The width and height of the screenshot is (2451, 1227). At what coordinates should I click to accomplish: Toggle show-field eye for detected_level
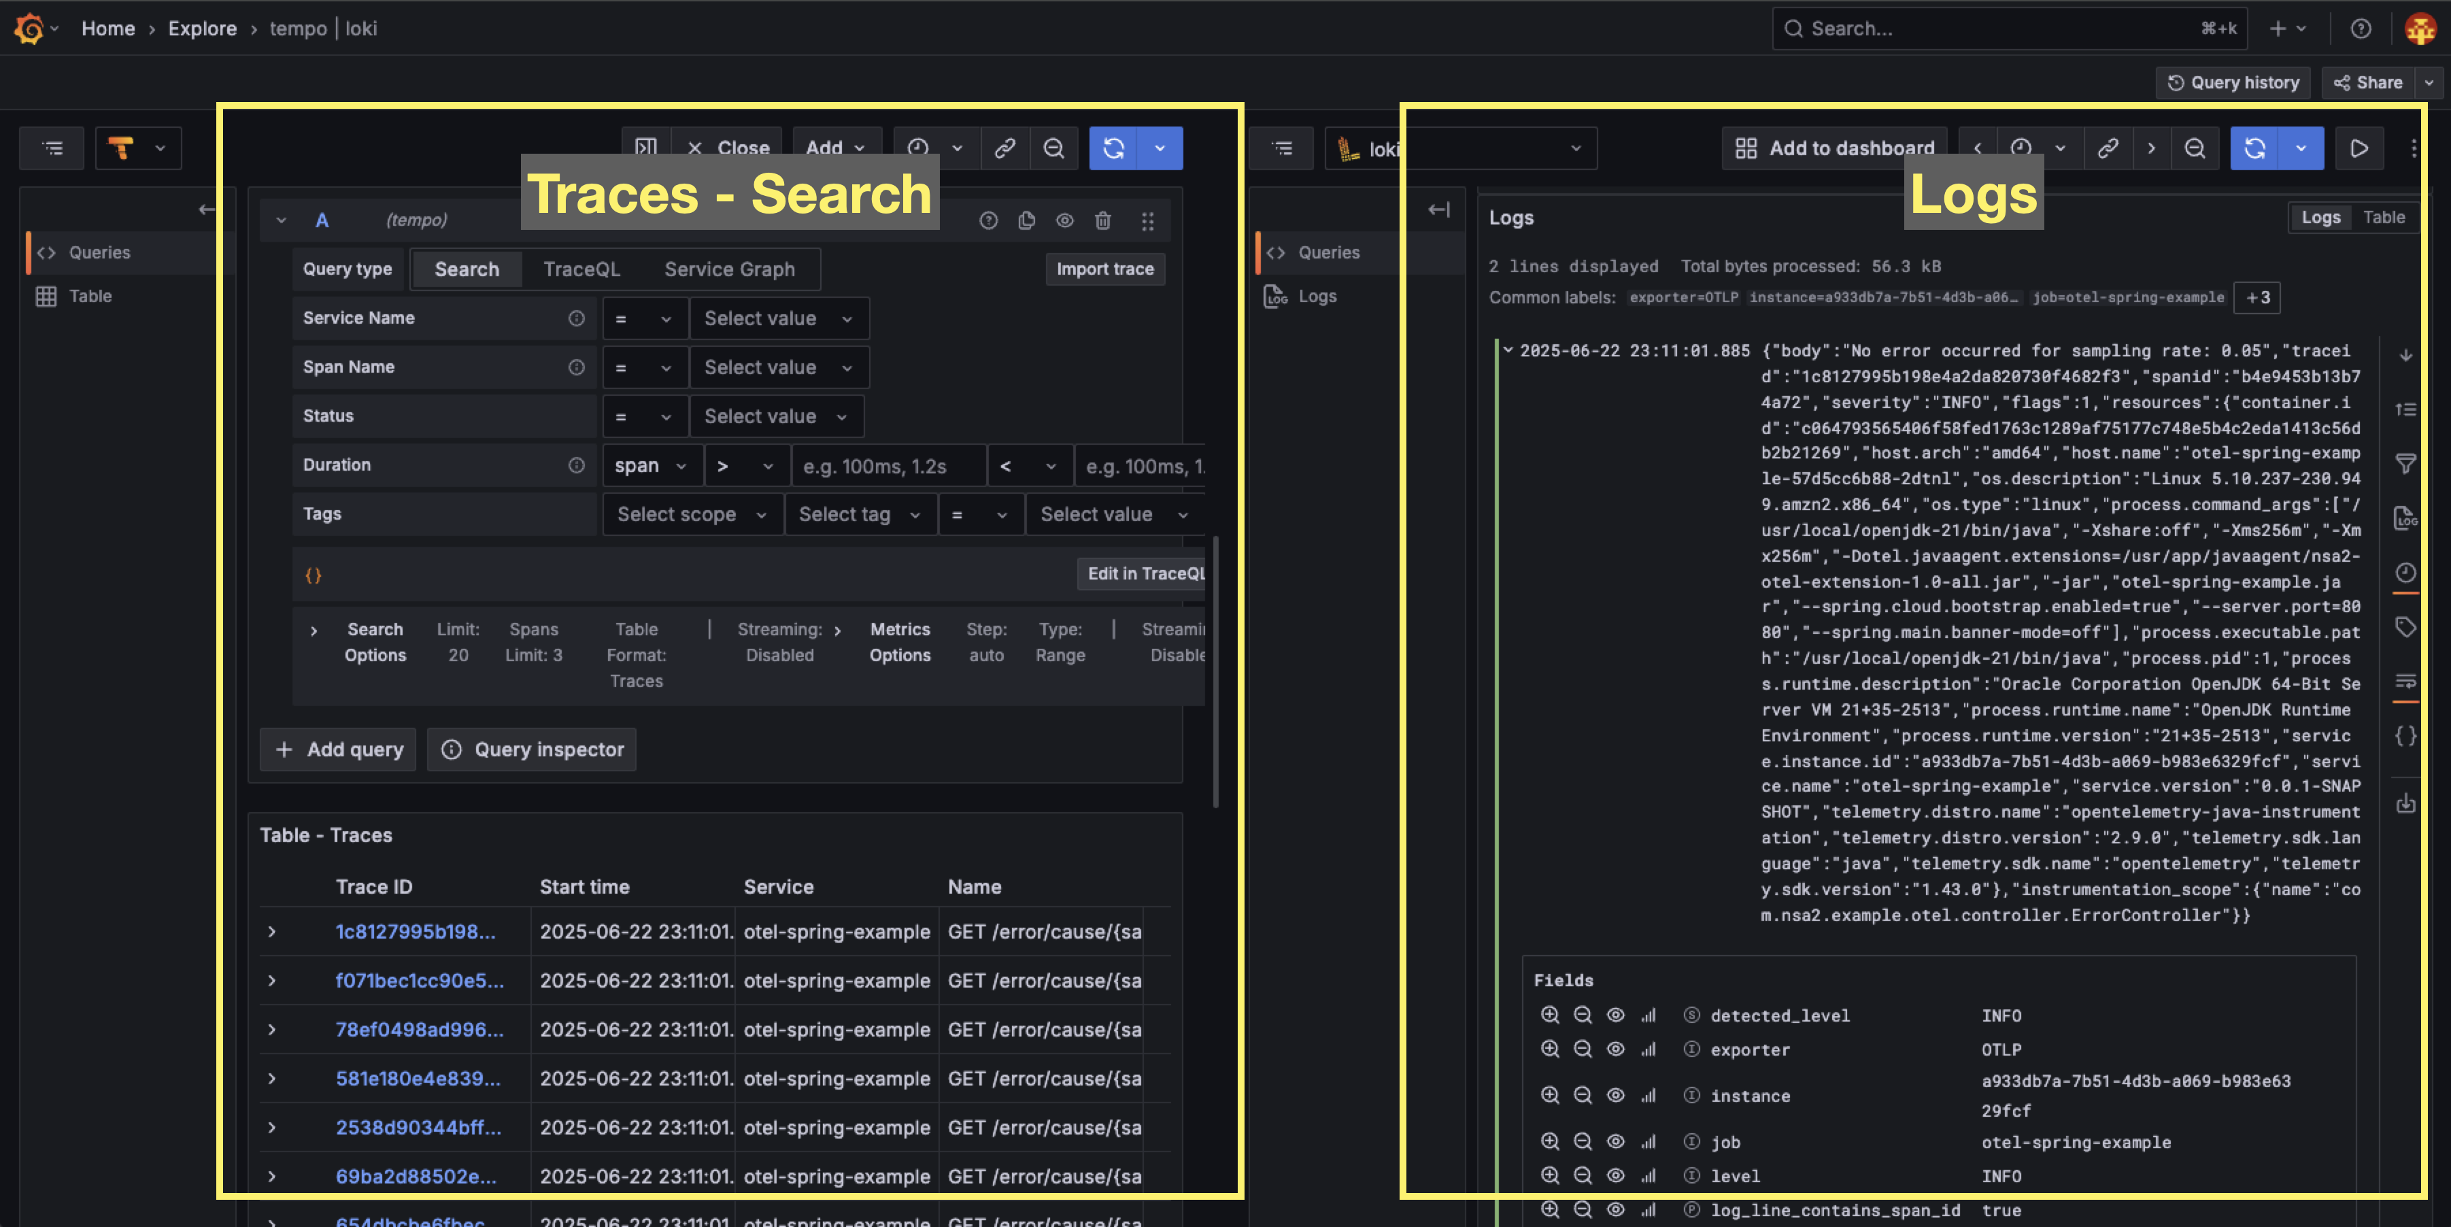pyautogui.click(x=1615, y=1015)
